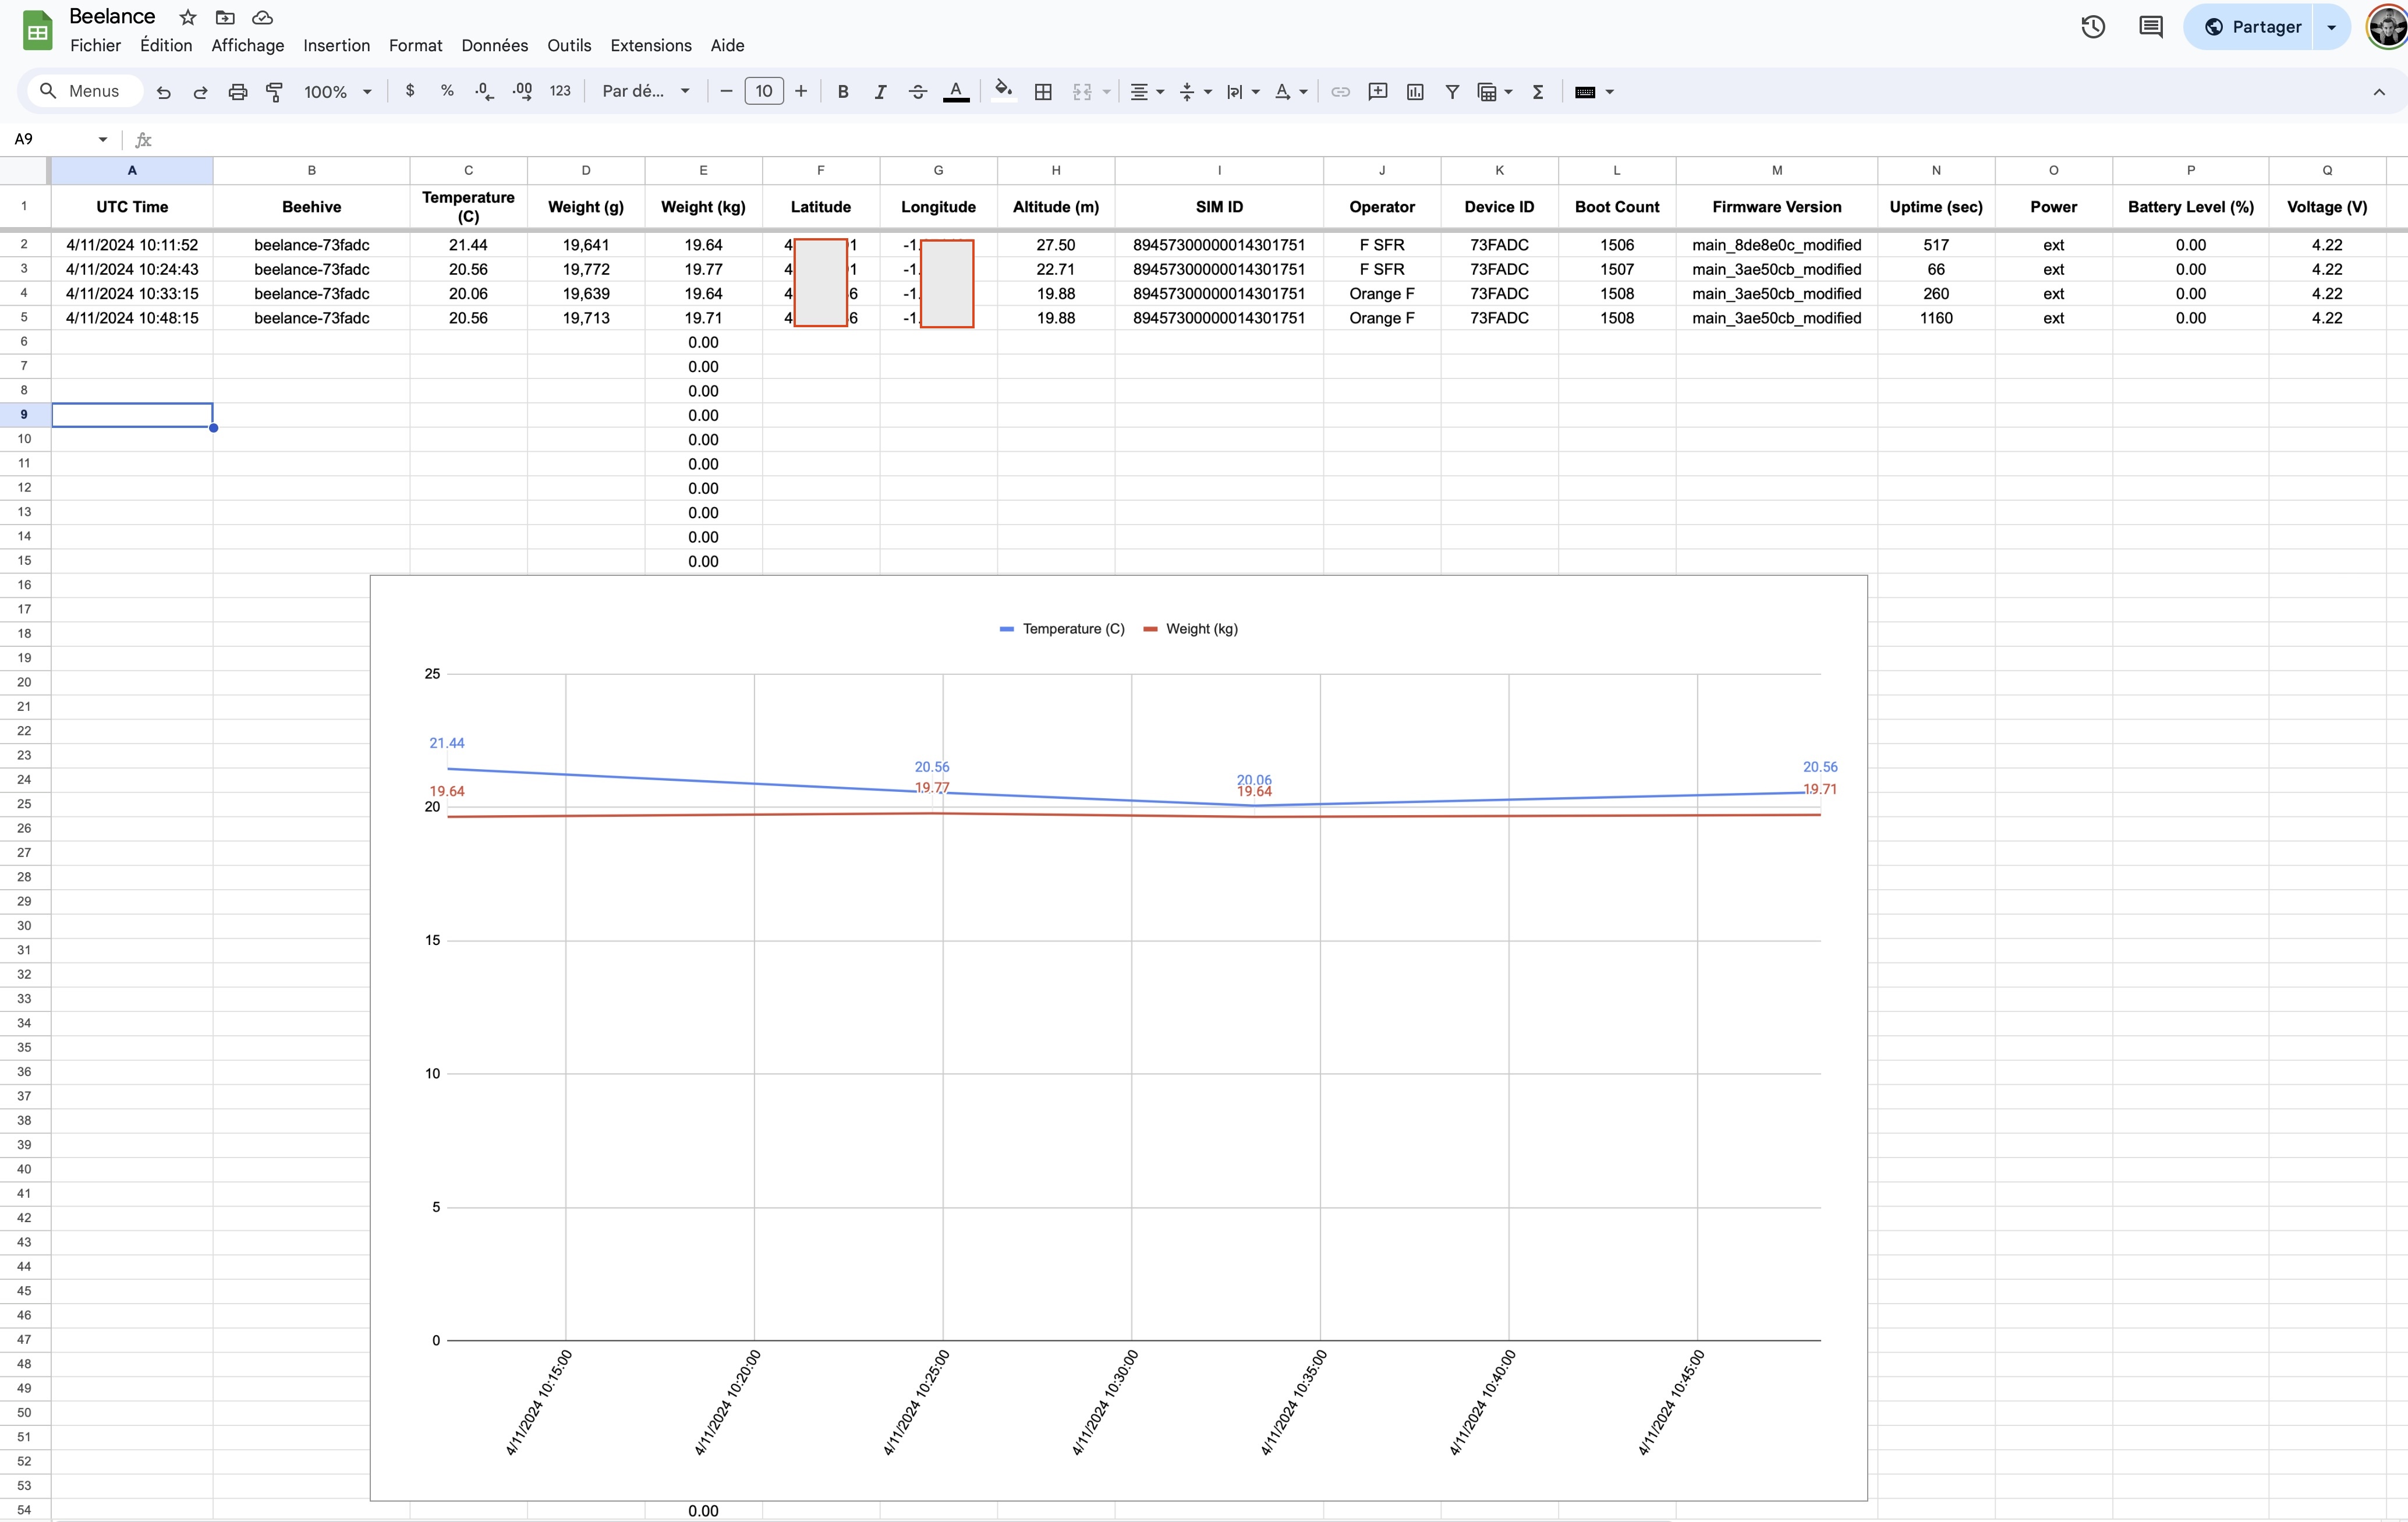Open the font family dropdown

[x=645, y=92]
